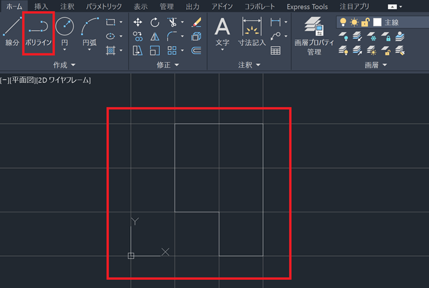Open the Fillet tool dropdown arrow
Image resolution: width=429 pixels, height=288 pixels.
click(x=182, y=36)
